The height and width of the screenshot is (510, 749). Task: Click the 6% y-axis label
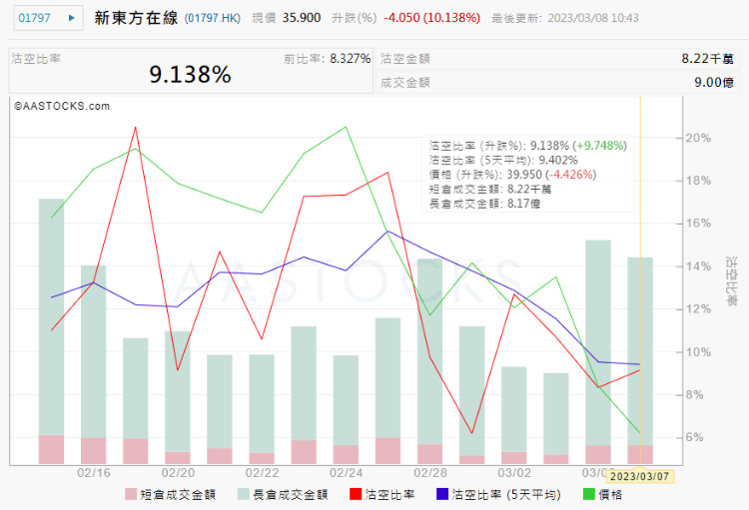694,437
